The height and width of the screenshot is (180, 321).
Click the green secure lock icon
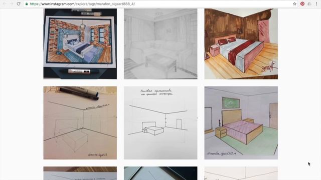point(27,4)
